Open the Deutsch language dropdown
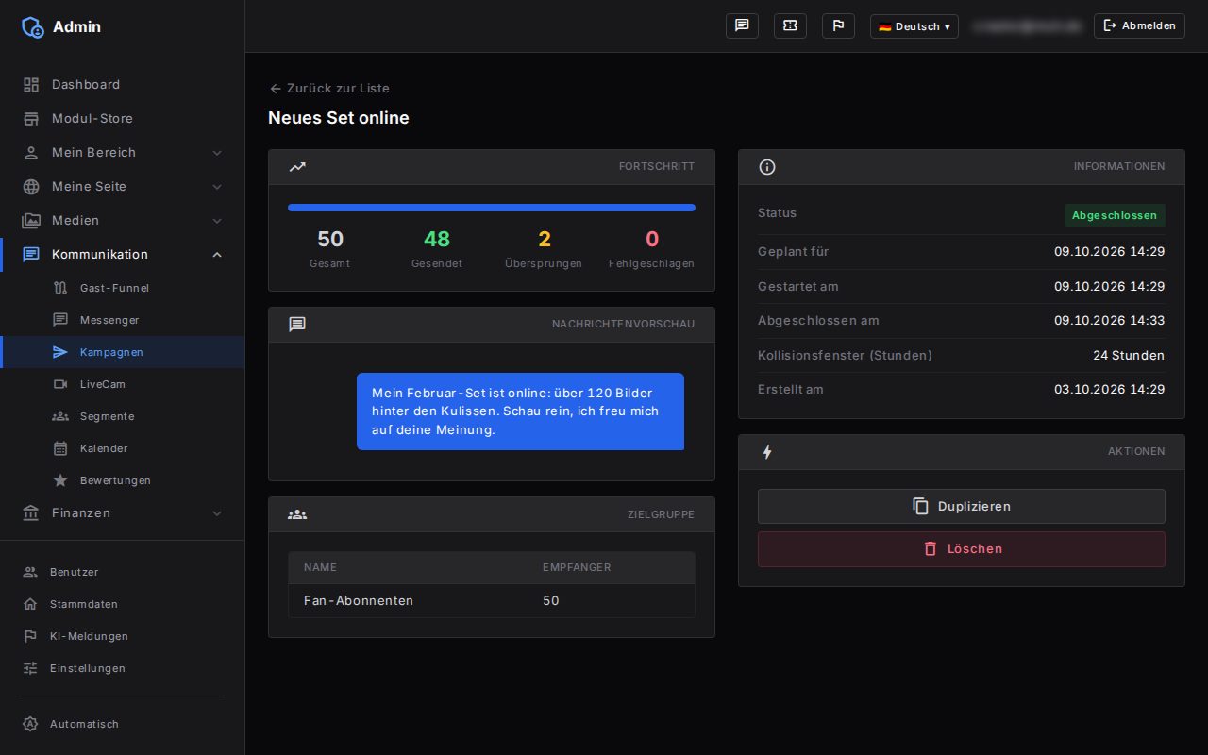The width and height of the screenshot is (1208, 755). pos(914,26)
